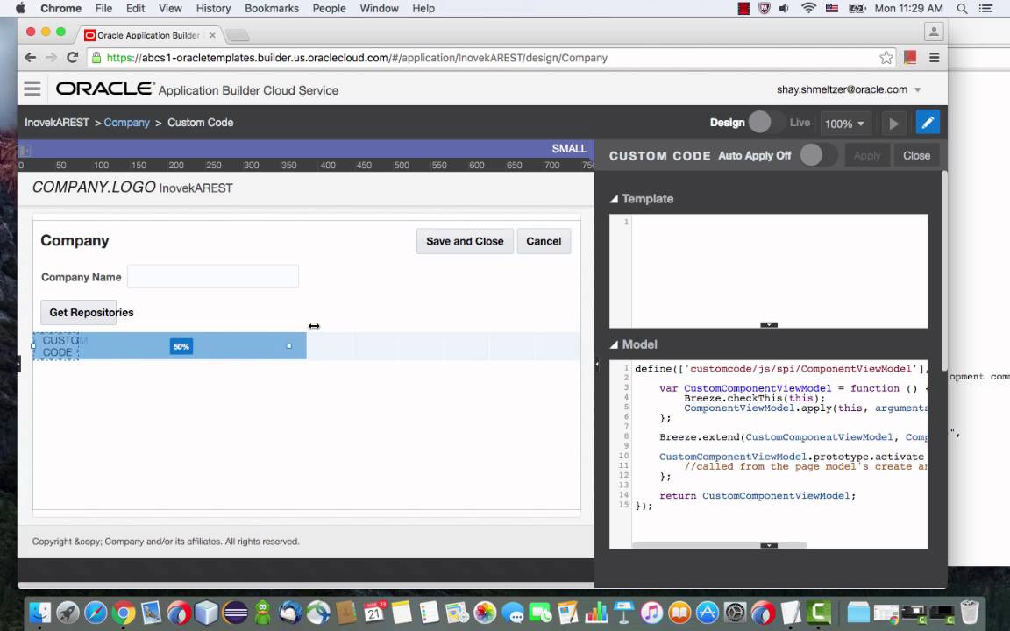This screenshot has height=631, width=1010.
Task: Click the volume icon in menu bar
Action: (x=784, y=9)
